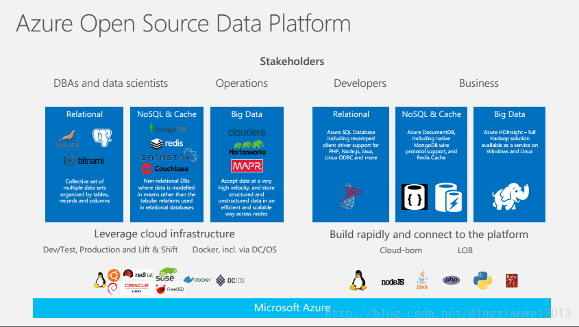579x327 pixels.
Task: Click the Redis Cache lightning cylinder icon
Action: coord(448,198)
